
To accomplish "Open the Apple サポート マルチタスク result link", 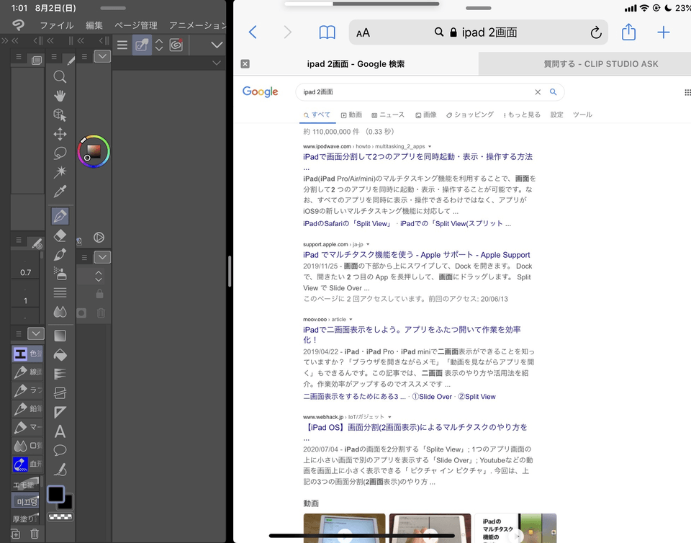I will [x=417, y=255].
